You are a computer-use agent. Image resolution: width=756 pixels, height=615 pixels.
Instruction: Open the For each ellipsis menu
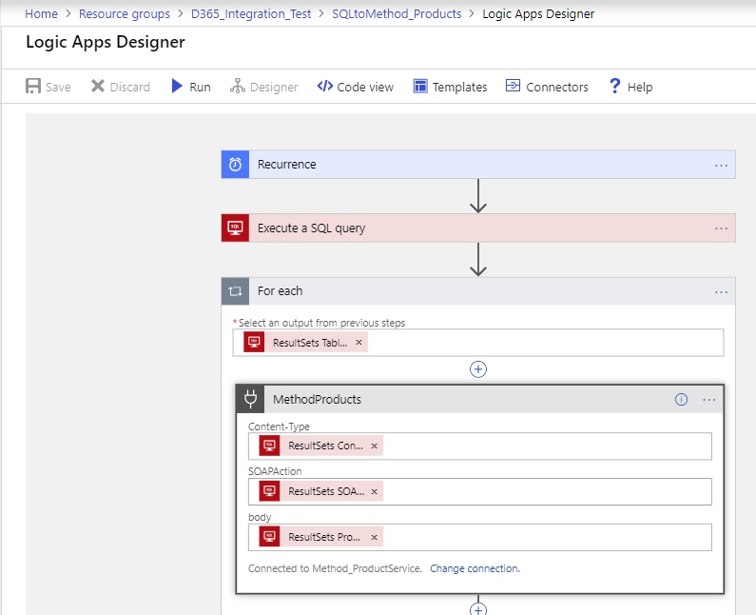coord(721,291)
